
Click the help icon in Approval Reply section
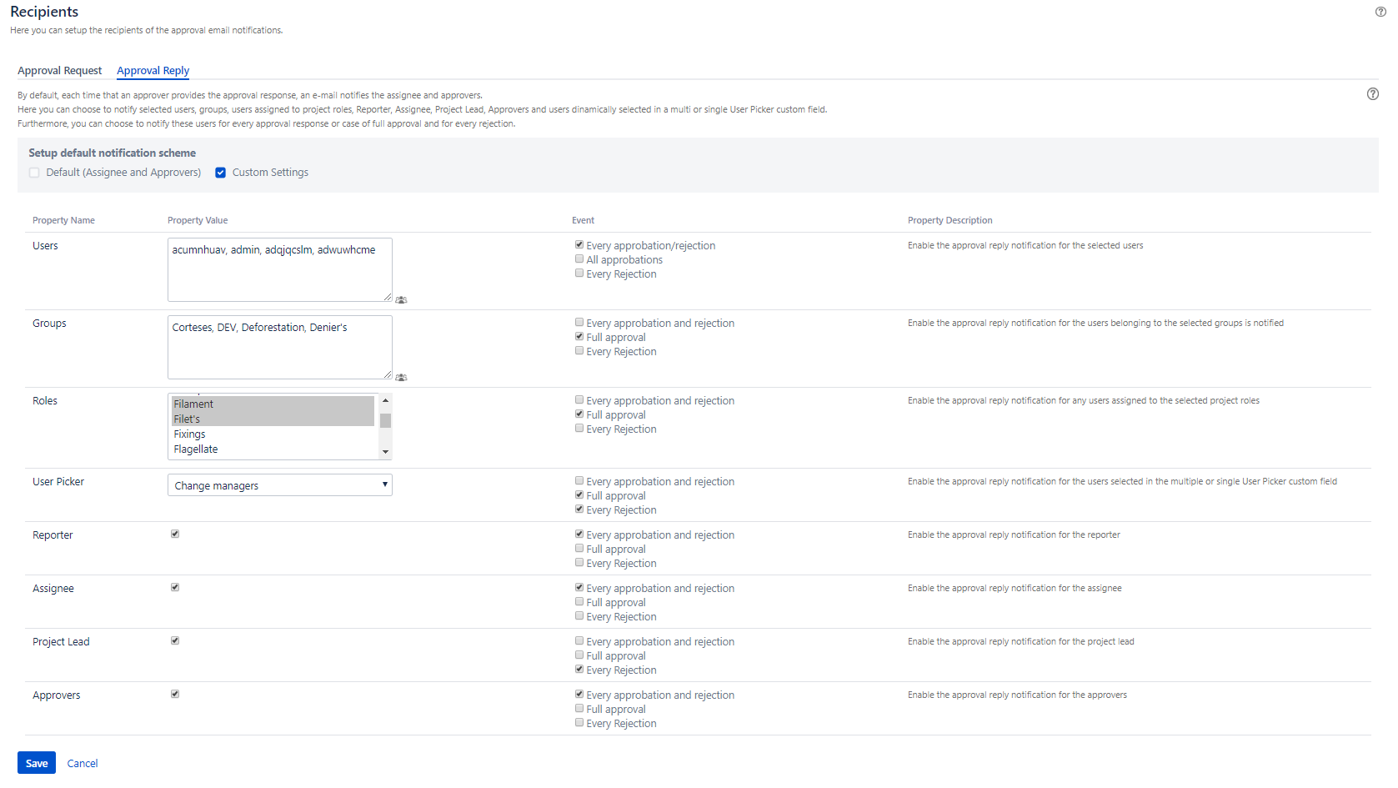pyautogui.click(x=1372, y=94)
